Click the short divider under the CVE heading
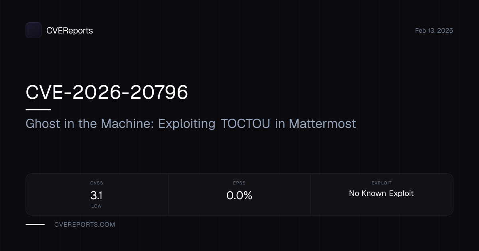The height and width of the screenshot is (251, 479). 38,110
